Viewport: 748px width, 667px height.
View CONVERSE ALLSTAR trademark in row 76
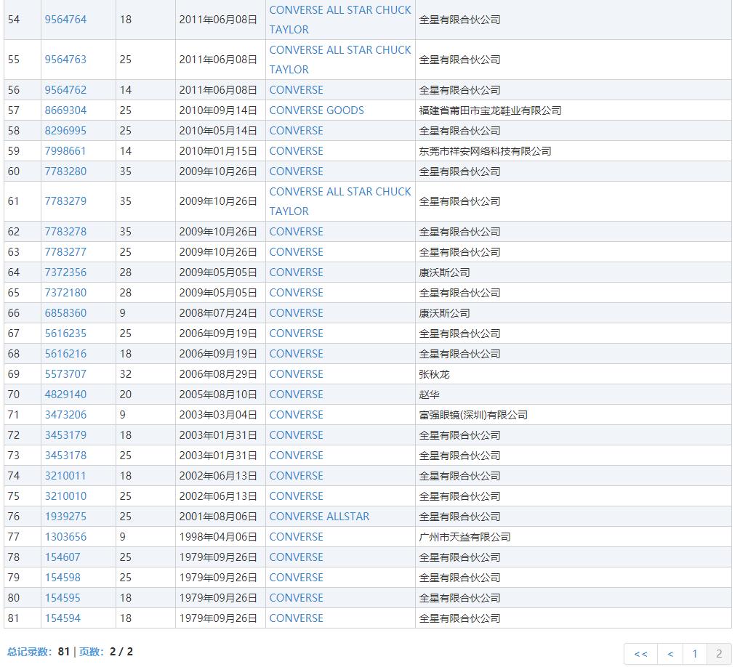pyautogui.click(x=319, y=516)
